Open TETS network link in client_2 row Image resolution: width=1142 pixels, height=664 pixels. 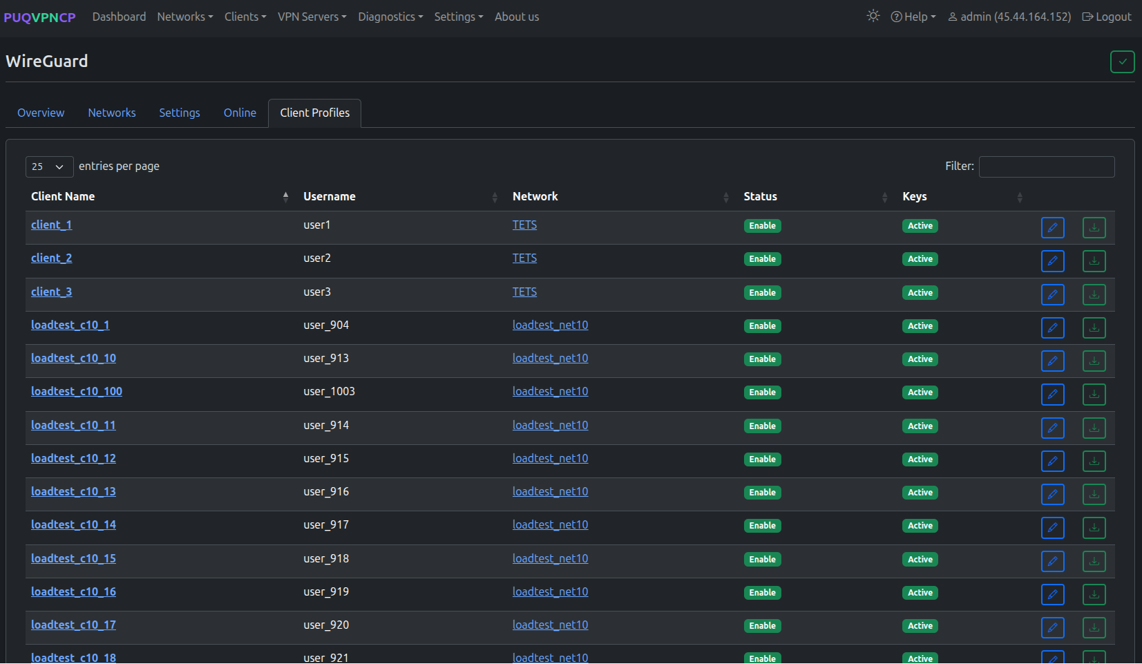click(524, 258)
